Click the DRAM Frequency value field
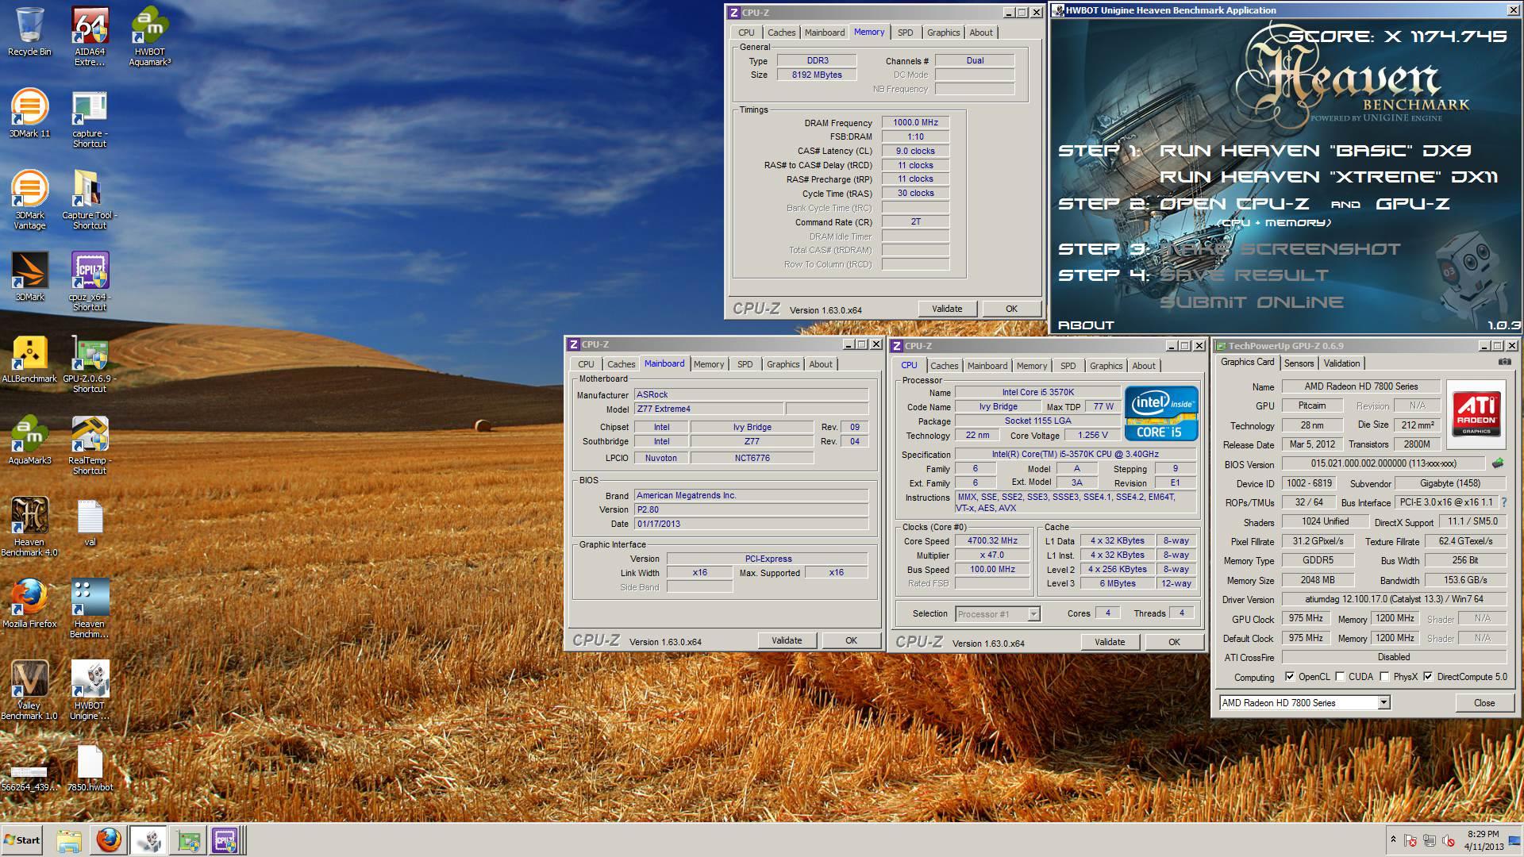This screenshot has height=857, width=1524. (x=915, y=122)
